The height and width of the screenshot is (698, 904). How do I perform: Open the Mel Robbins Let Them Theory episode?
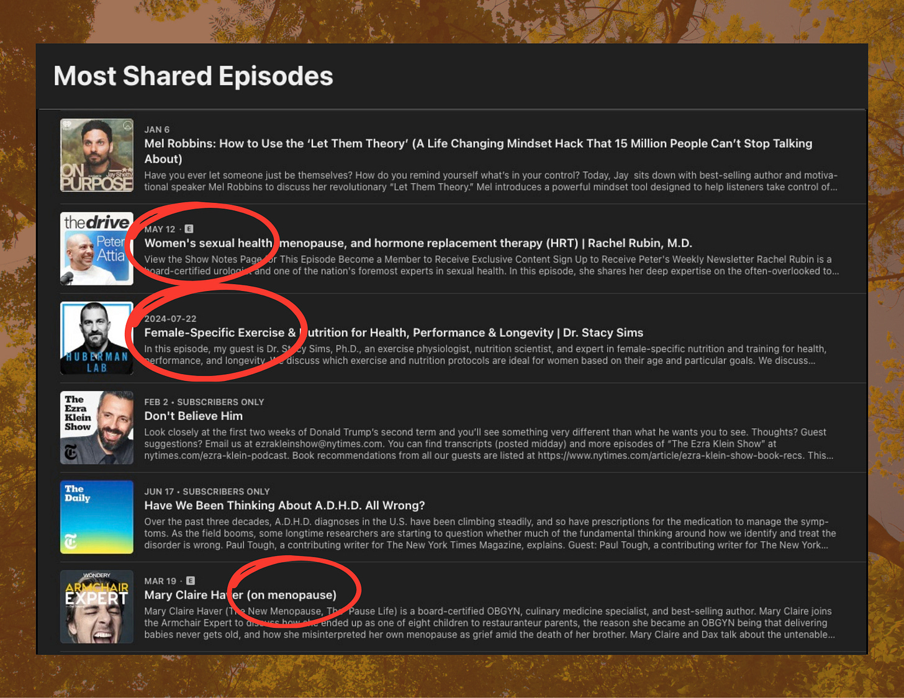tap(478, 151)
